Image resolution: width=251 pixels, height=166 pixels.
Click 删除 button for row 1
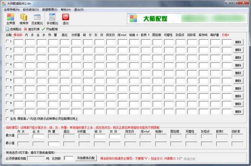(238, 42)
